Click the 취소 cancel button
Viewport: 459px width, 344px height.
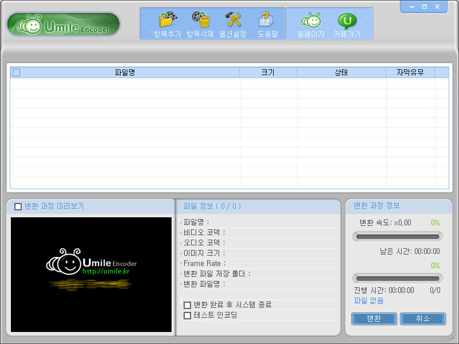pyautogui.click(x=423, y=319)
